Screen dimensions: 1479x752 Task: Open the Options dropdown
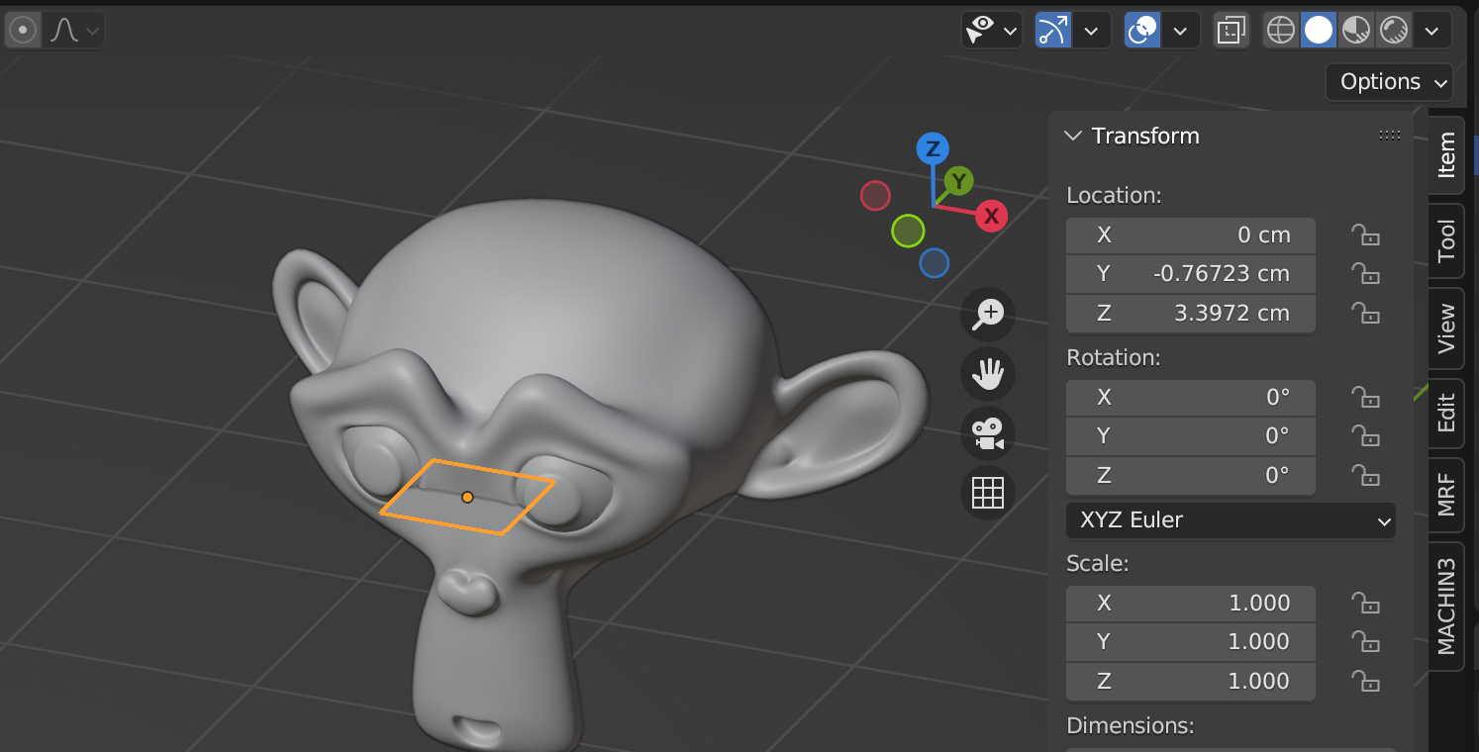1390,82
